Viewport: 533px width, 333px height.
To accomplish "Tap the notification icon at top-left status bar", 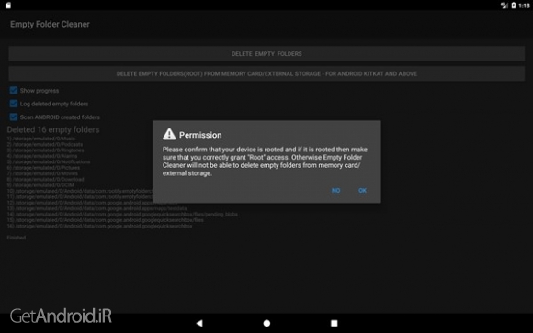I will coord(8,6).
